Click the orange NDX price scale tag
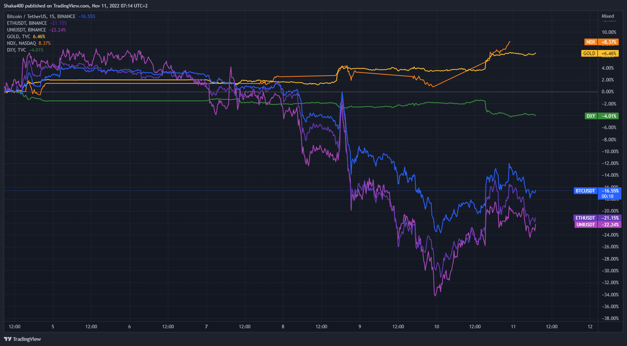This screenshot has height=346, width=627. [x=591, y=42]
